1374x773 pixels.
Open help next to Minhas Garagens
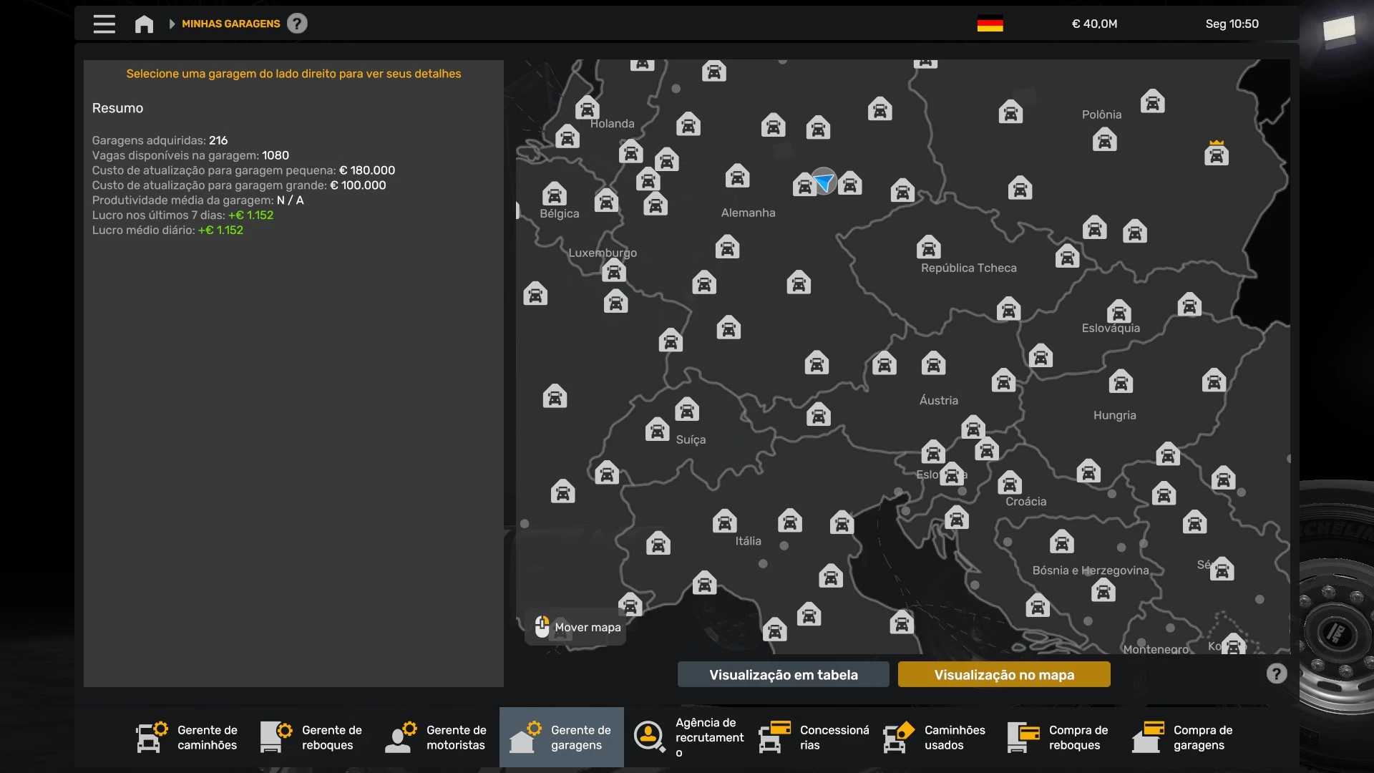[x=297, y=24]
